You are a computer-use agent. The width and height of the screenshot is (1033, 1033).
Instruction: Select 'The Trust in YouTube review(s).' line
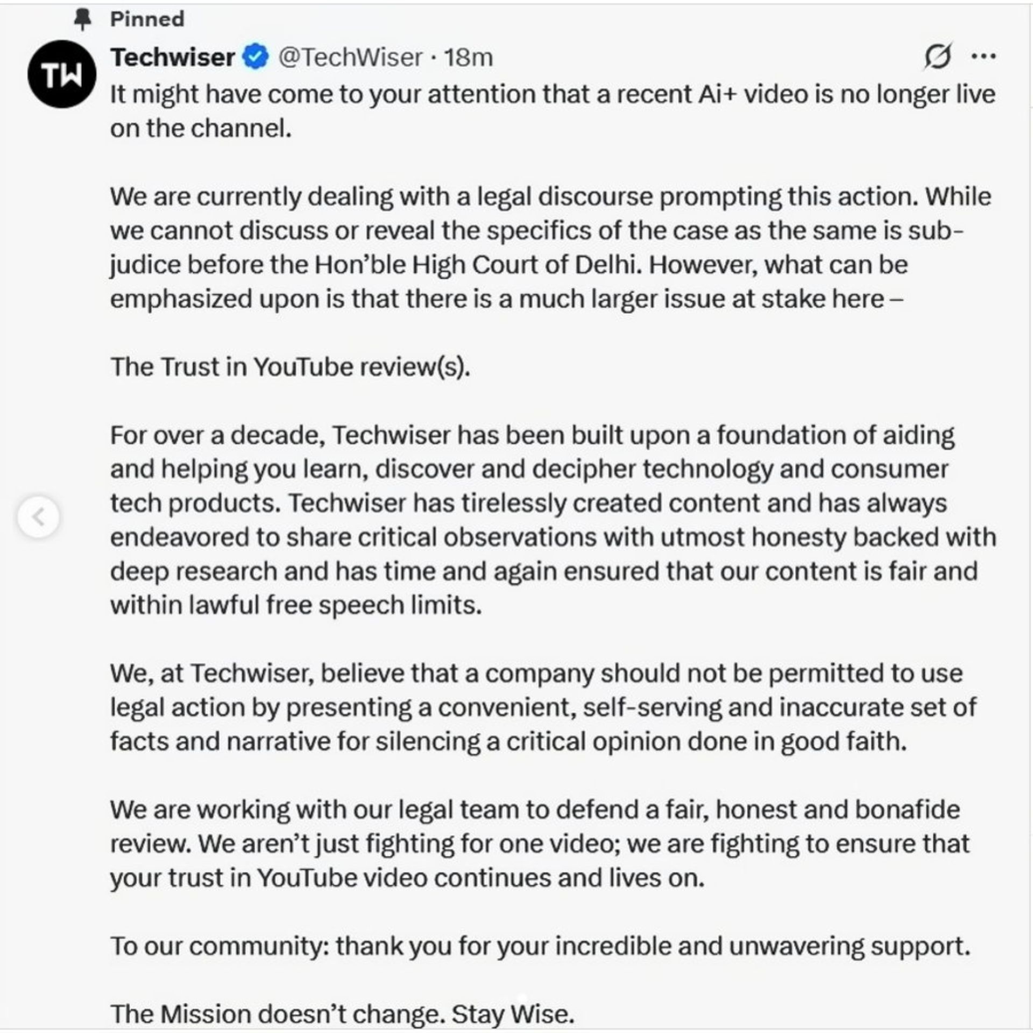[290, 367]
